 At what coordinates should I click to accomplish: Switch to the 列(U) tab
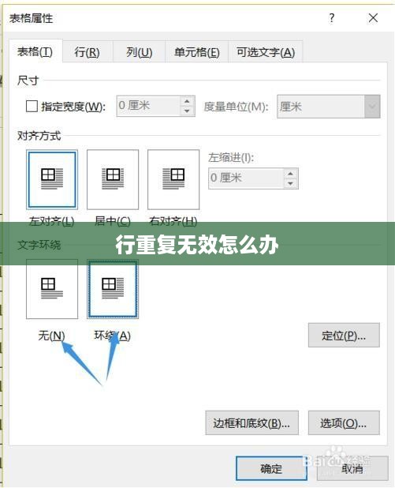click(x=140, y=52)
